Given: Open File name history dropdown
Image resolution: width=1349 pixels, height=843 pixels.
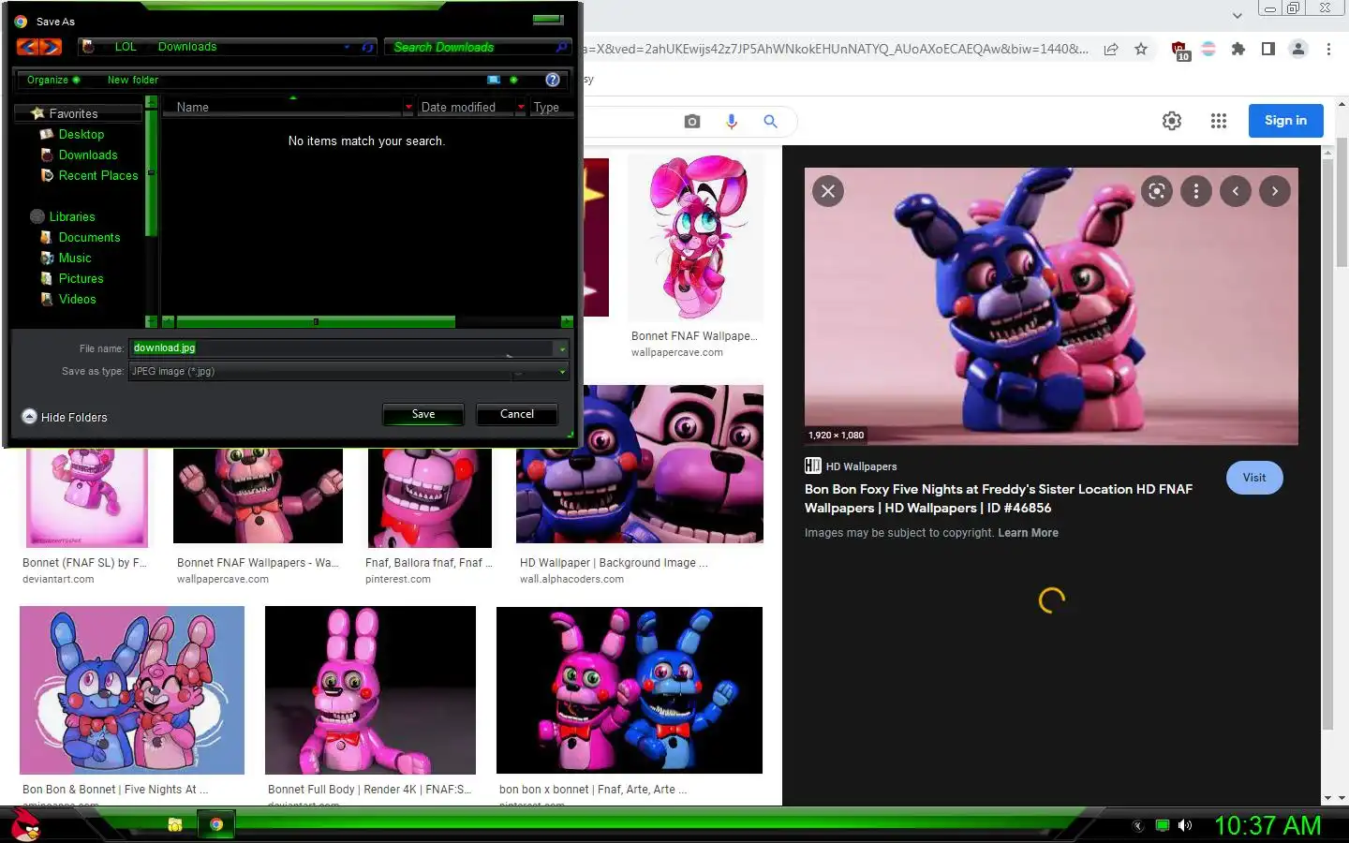Looking at the screenshot, I should coord(562,348).
